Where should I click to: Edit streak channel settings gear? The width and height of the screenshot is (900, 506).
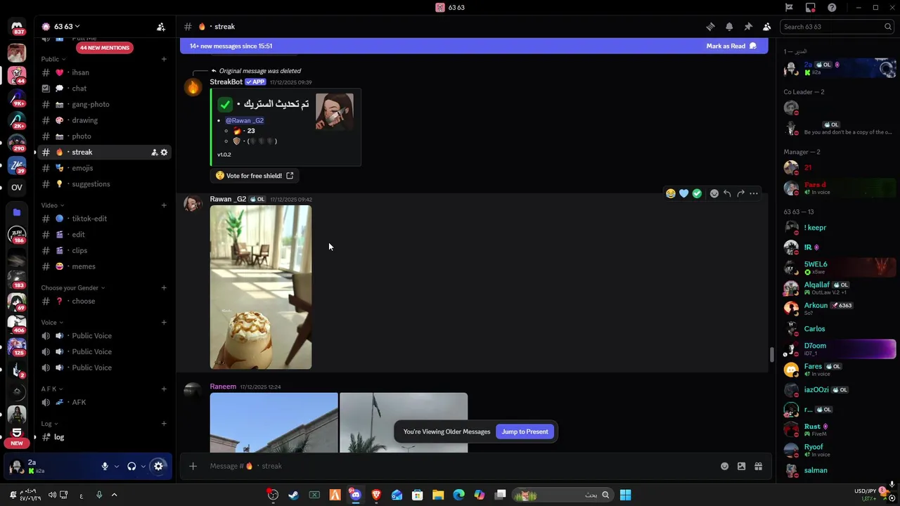[164, 153]
